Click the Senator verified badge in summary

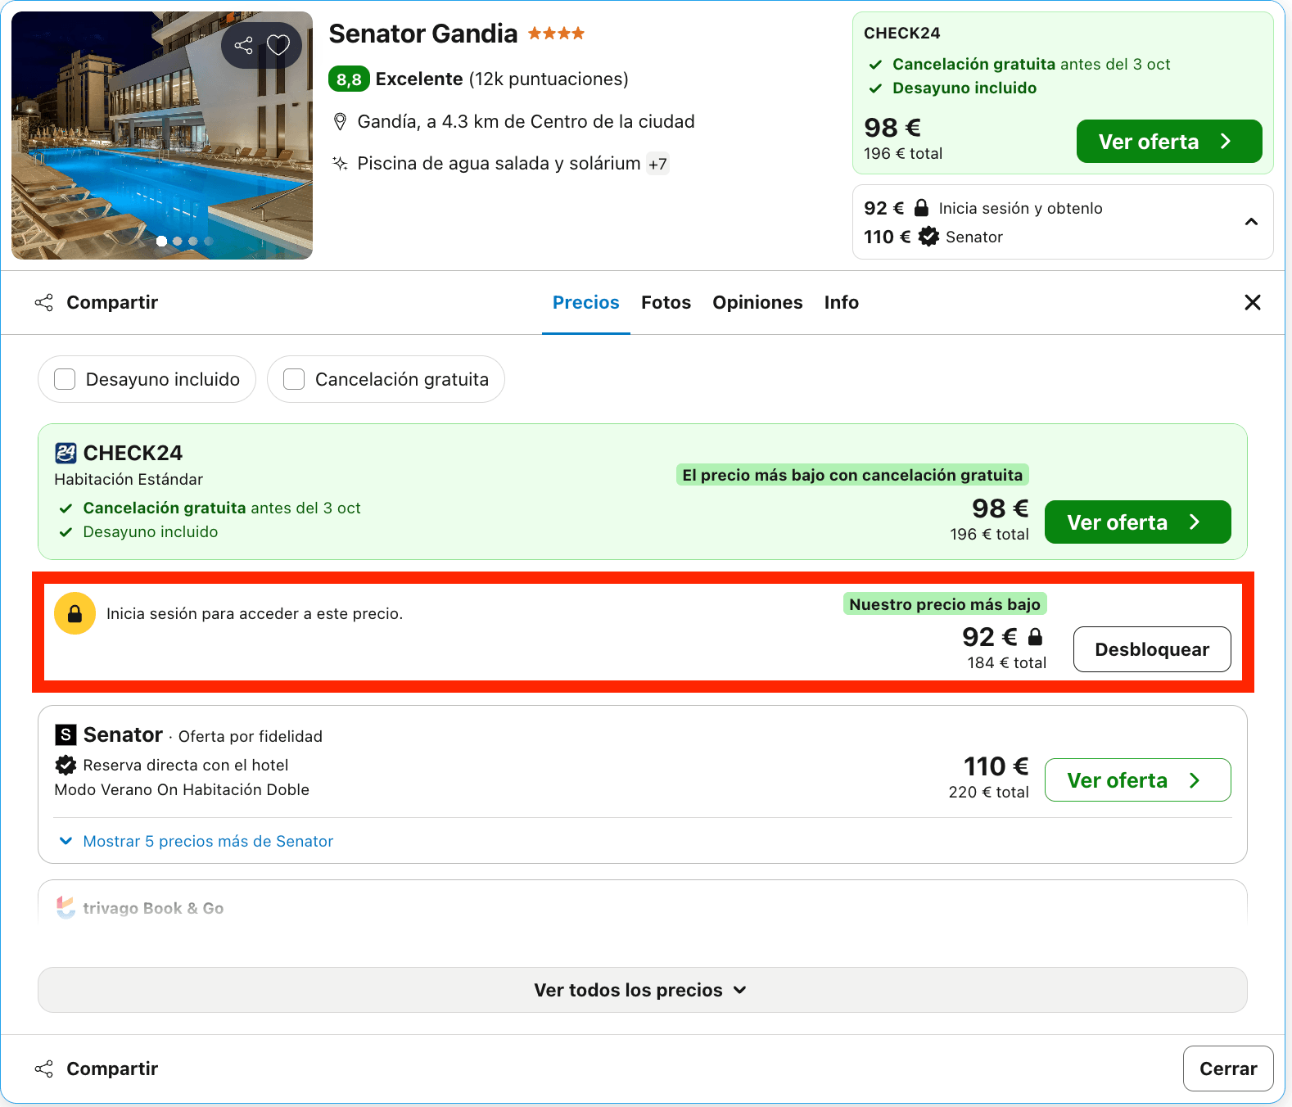[928, 237]
